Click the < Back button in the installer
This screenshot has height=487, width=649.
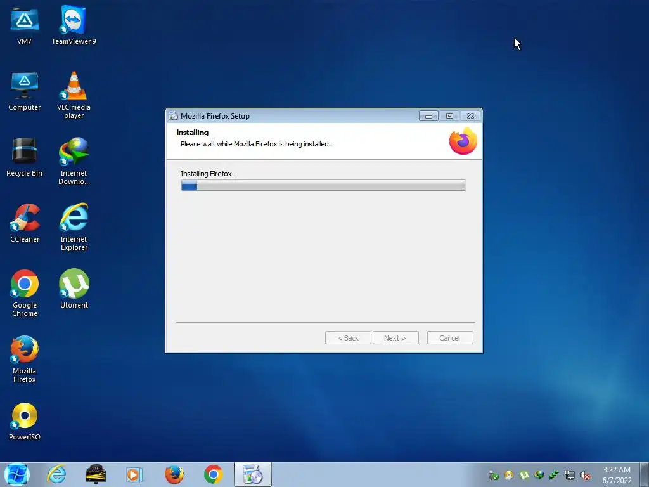[x=348, y=338]
